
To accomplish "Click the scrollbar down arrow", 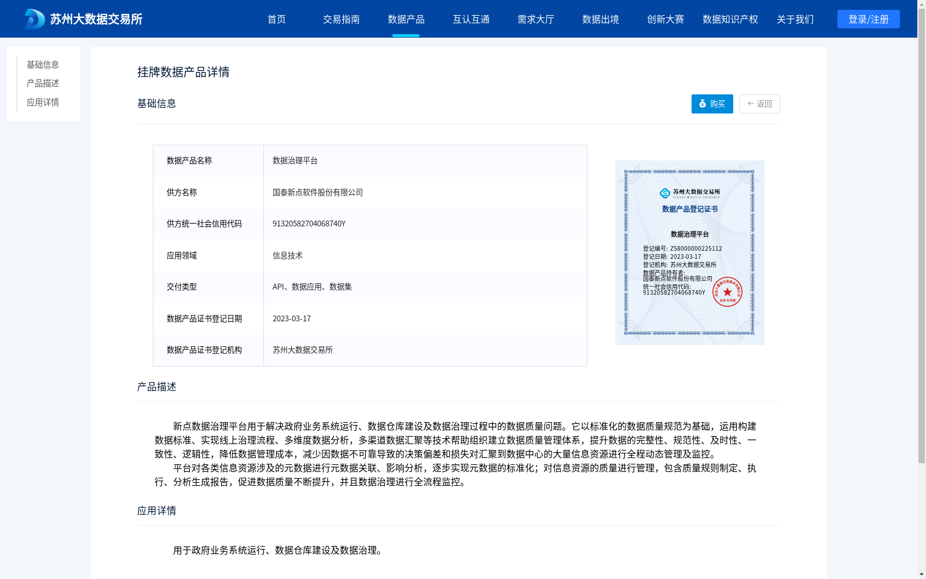I will tap(922, 574).
